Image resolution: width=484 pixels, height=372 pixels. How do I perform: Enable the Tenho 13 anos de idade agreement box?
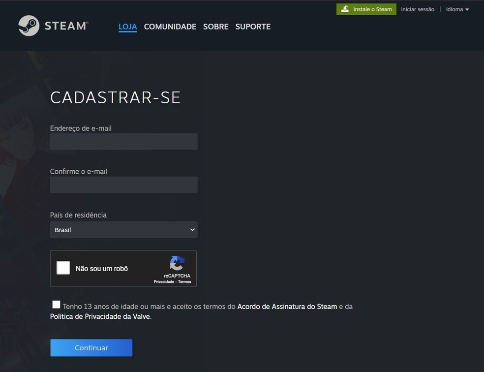coord(56,304)
